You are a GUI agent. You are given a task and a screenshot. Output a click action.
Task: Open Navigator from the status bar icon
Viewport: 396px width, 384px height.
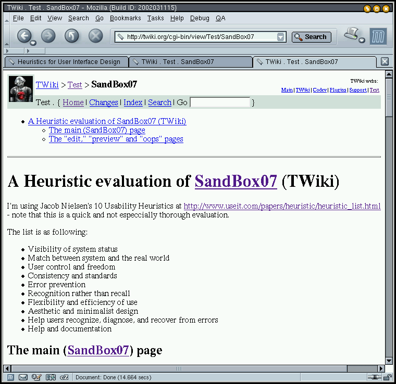(10, 377)
